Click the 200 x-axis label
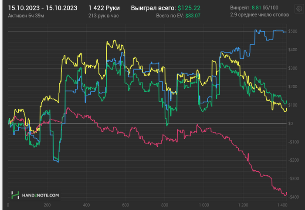Viewport: 305px width, 210px height. click(47, 205)
